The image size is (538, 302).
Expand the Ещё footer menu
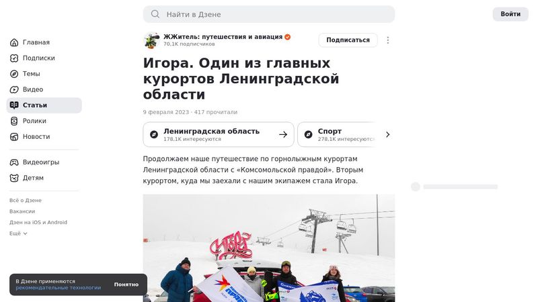click(x=18, y=234)
